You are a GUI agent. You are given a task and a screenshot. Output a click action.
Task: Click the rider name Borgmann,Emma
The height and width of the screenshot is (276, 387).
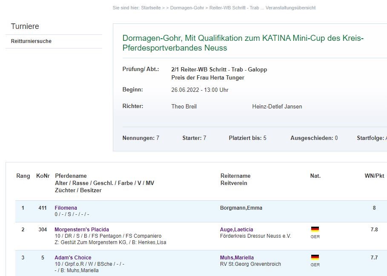coord(241,208)
